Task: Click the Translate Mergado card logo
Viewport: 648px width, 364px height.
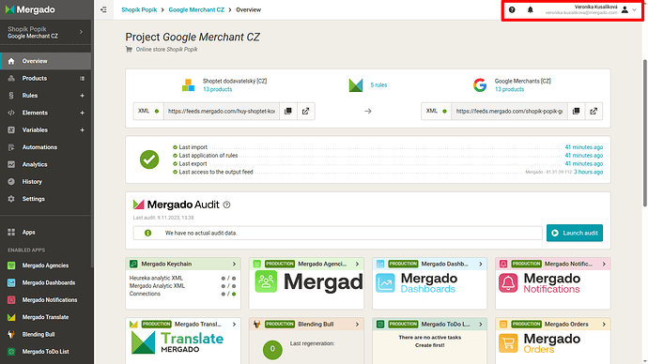Action: coord(177,343)
